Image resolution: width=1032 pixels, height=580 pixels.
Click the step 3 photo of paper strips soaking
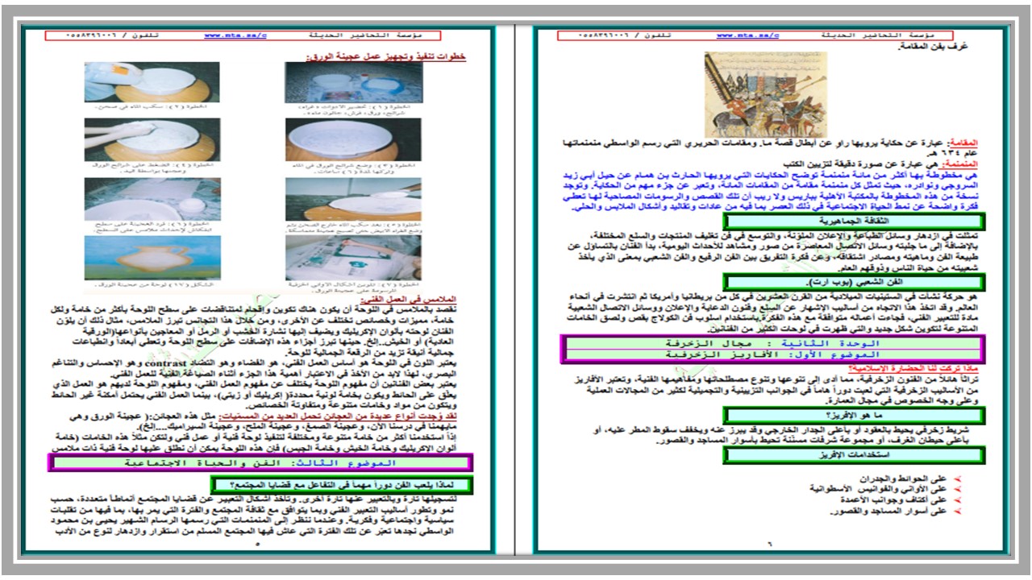[x=354, y=140]
